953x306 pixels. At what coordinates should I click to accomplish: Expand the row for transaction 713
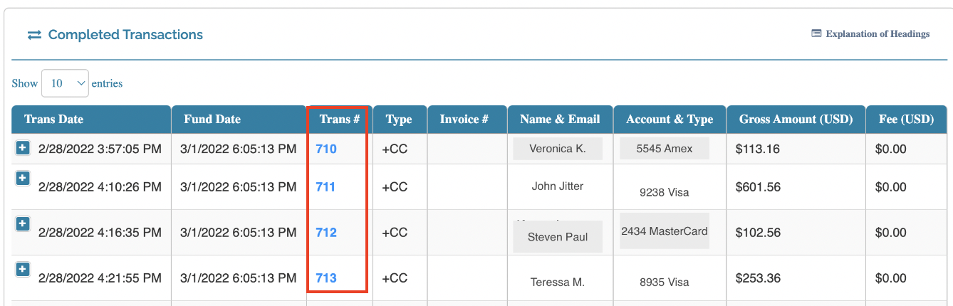click(x=23, y=269)
